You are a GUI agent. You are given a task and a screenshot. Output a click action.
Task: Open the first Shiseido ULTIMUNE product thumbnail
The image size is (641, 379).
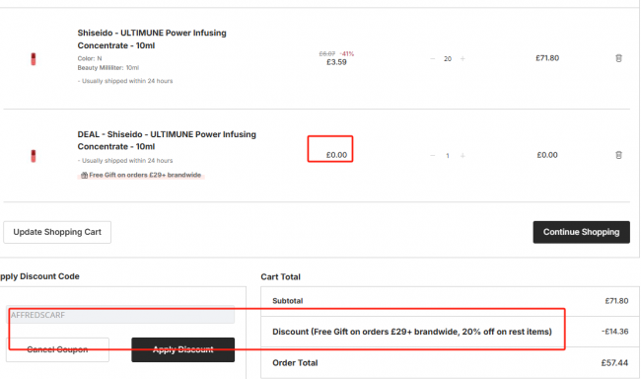34,59
